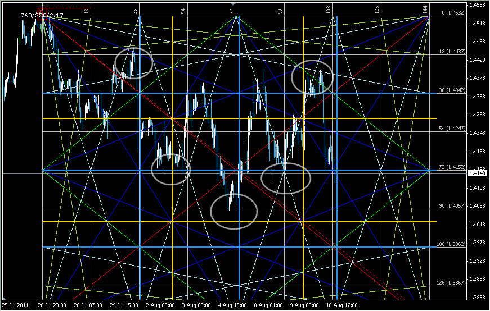Click the rotated 54 column label at top
The height and width of the screenshot is (311, 490).
pos(183,11)
